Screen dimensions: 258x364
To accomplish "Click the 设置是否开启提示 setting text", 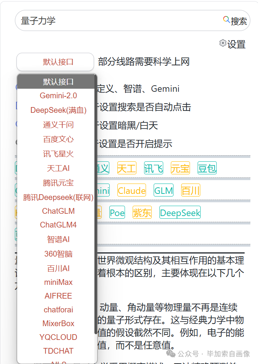I will [x=136, y=144].
